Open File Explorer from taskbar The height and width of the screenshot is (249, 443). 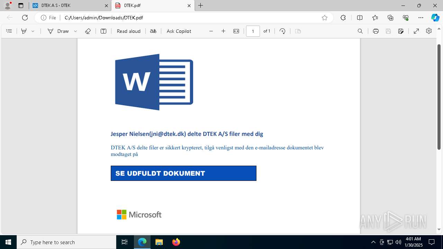(159, 242)
